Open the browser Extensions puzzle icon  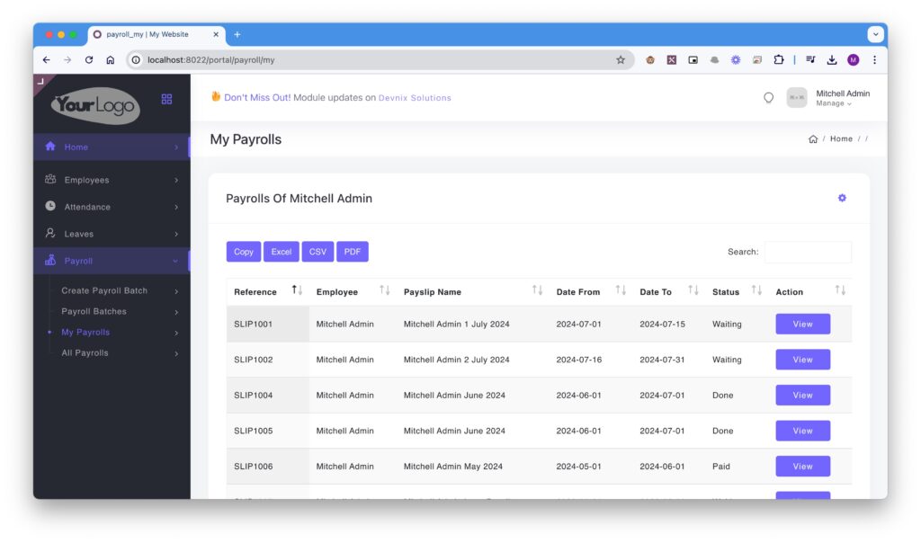point(779,60)
